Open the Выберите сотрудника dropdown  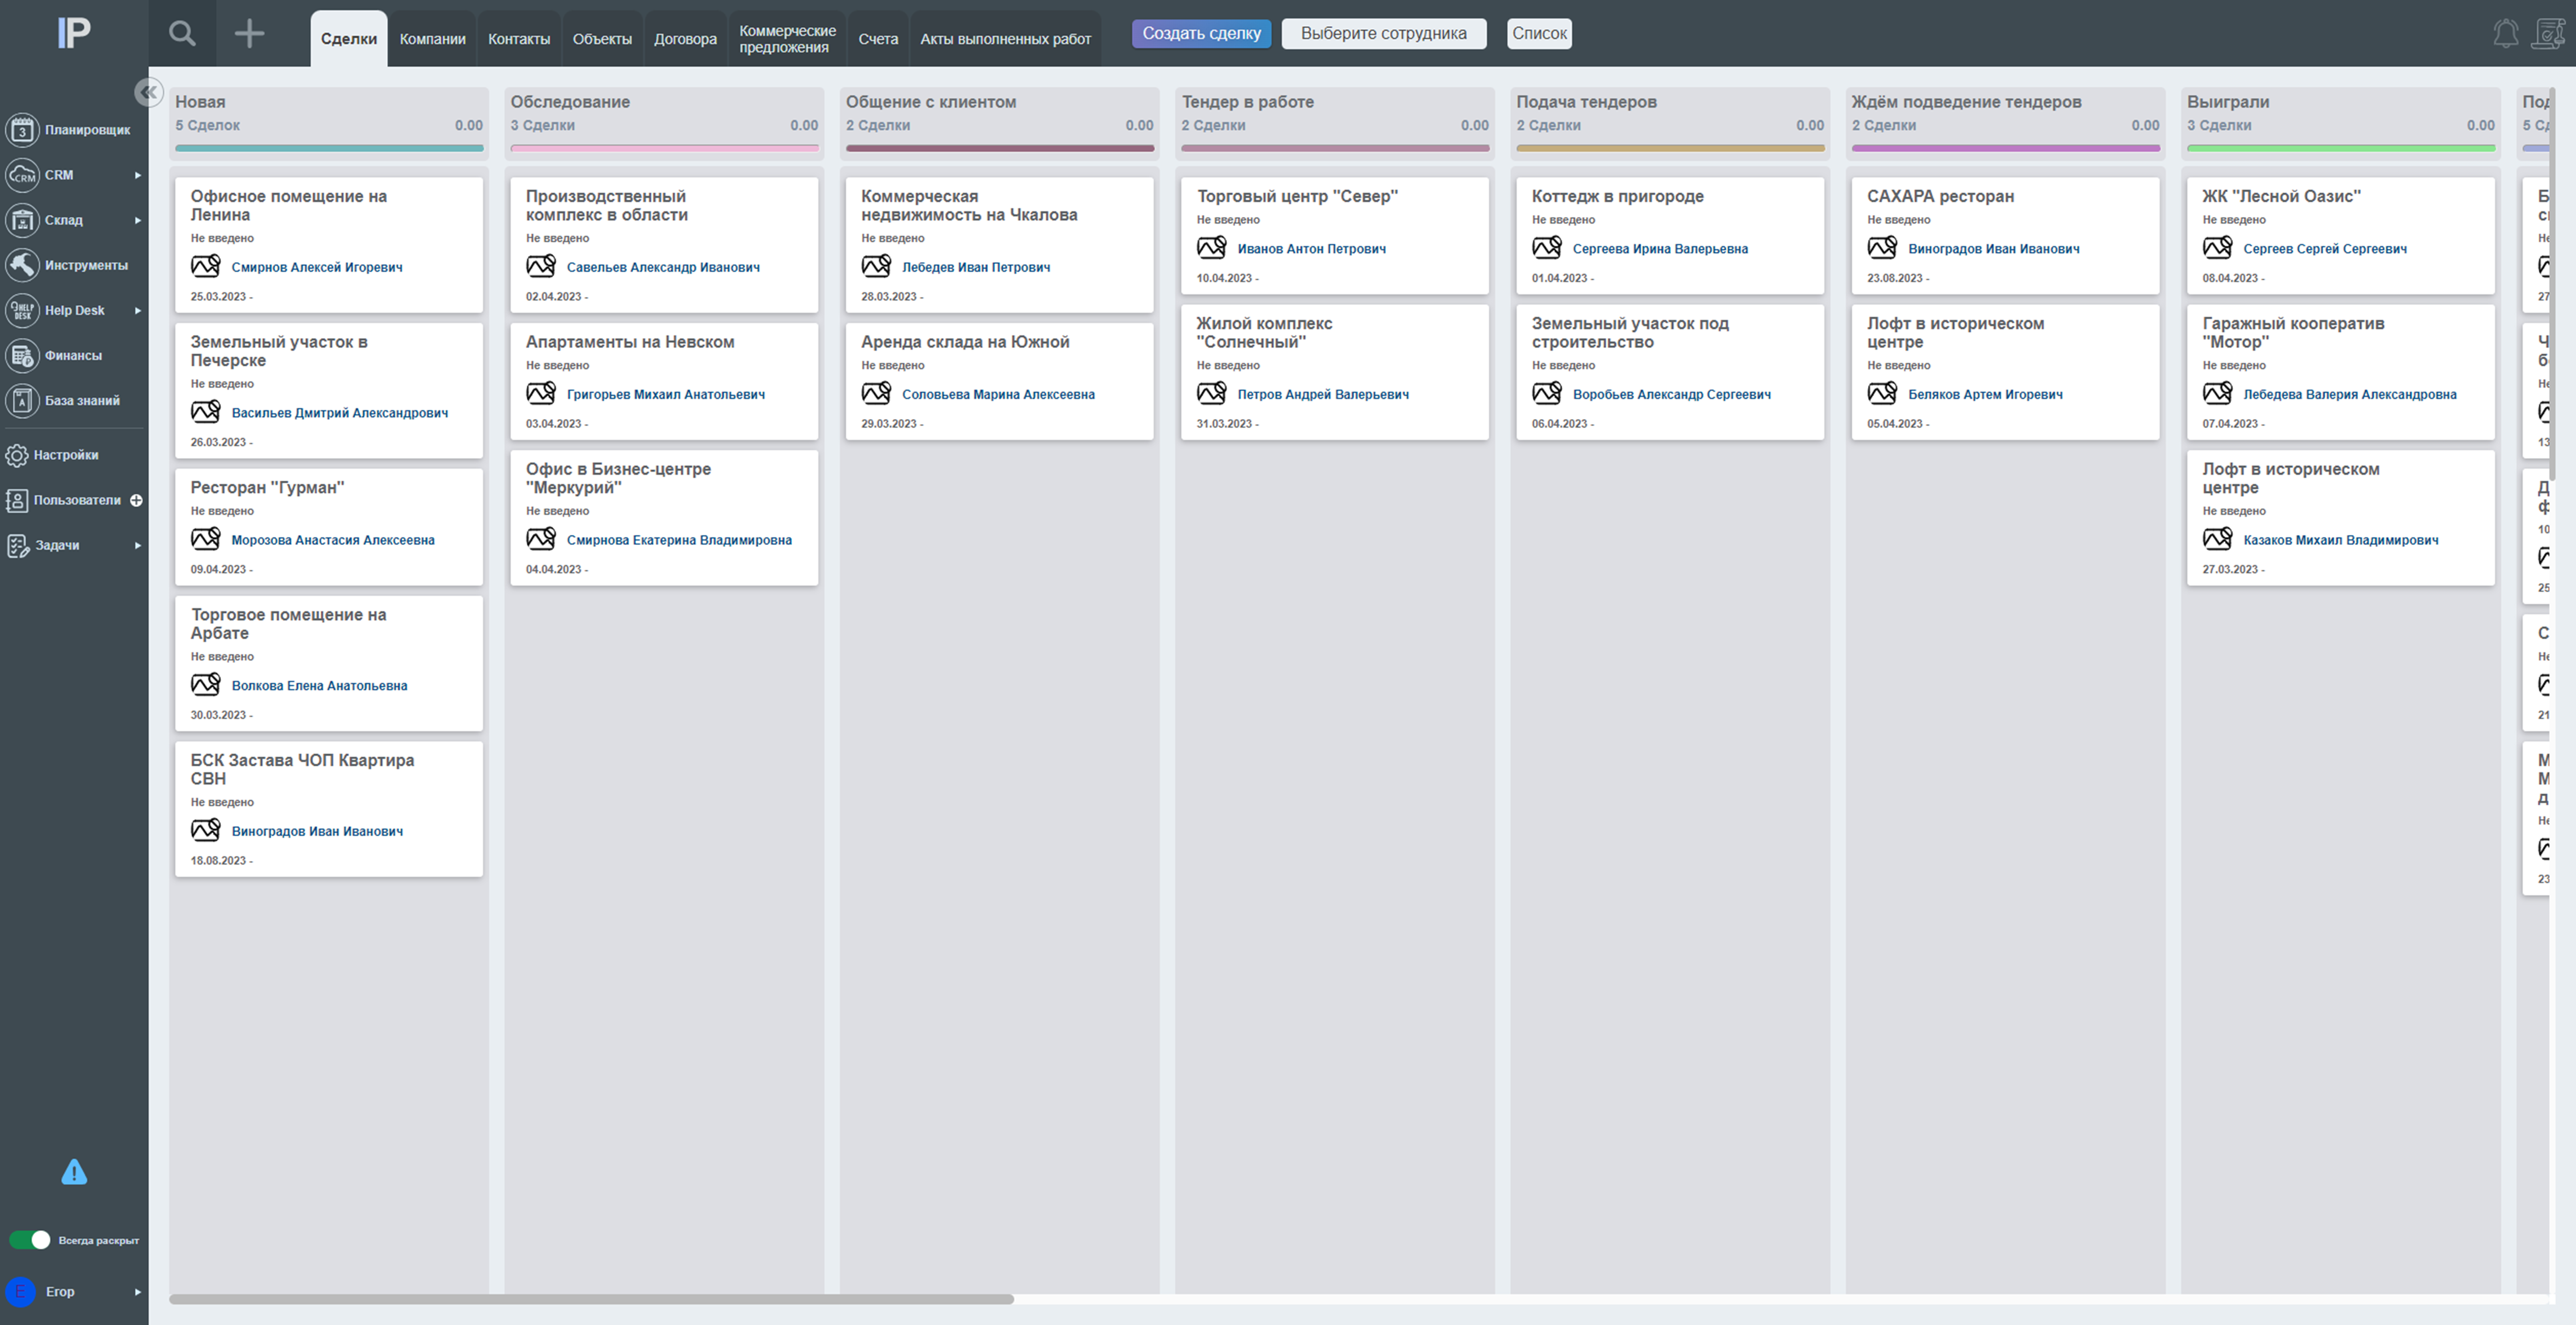pyautogui.click(x=1384, y=33)
